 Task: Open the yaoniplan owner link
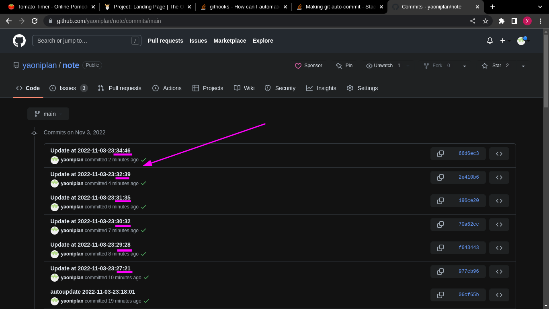click(x=40, y=65)
